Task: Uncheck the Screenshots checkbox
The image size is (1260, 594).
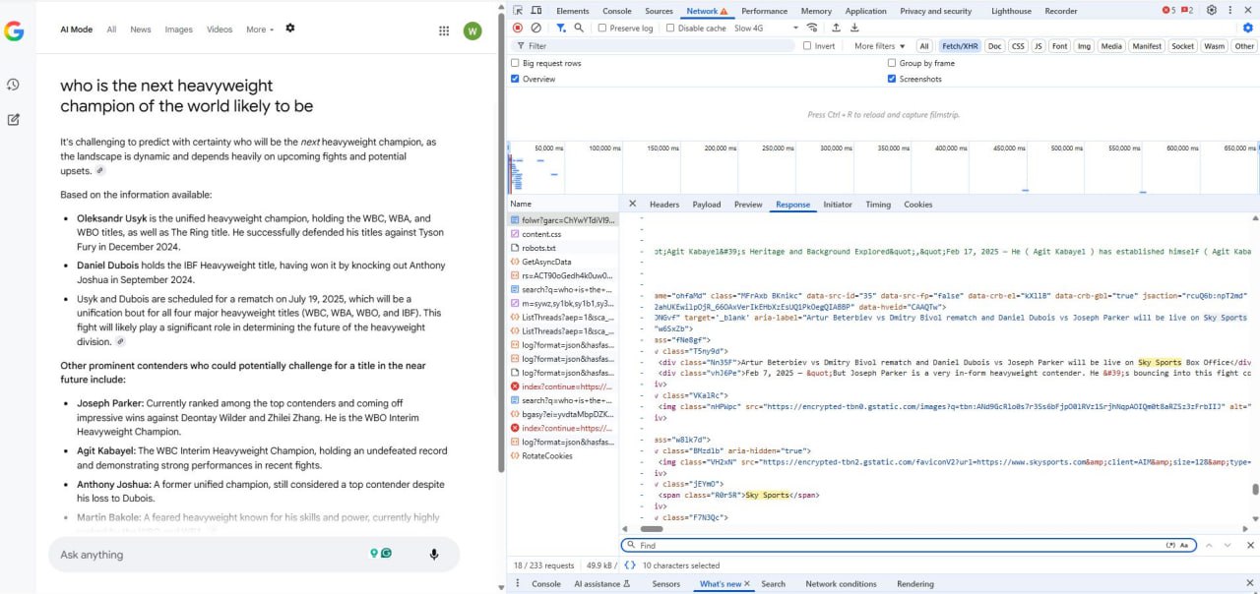Action: coord(892,79)
